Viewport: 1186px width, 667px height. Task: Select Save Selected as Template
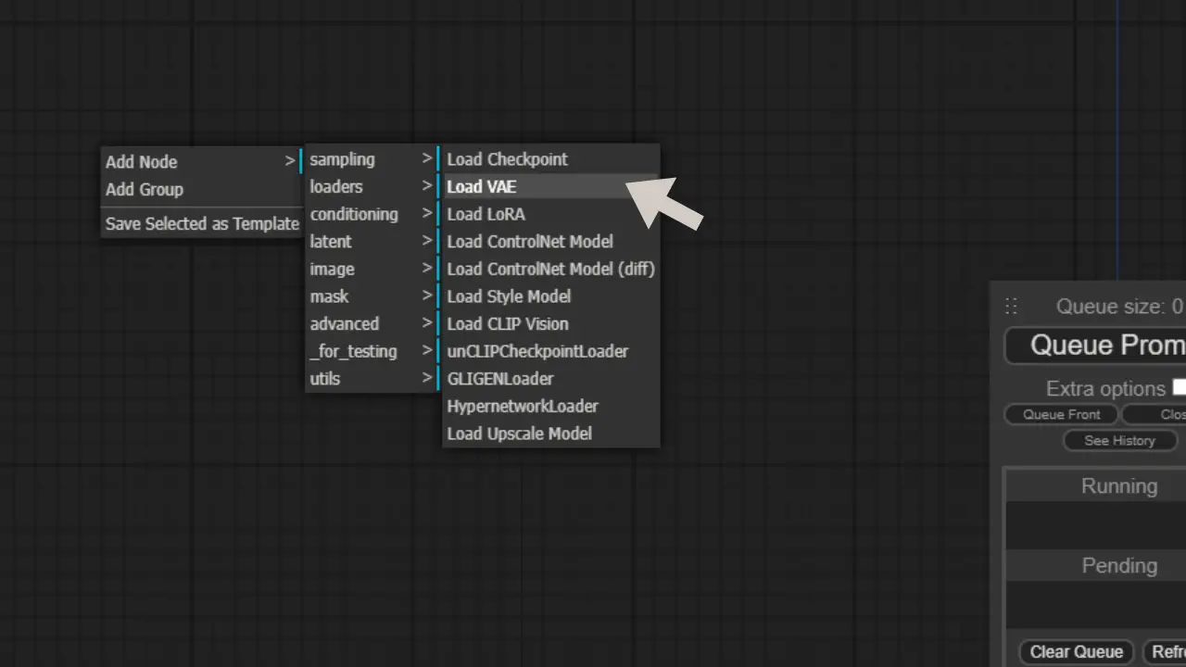coord(202,223)
